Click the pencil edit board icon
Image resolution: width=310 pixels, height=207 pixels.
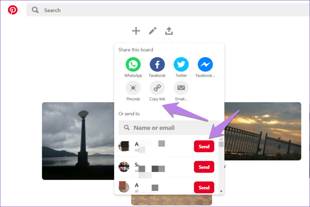tap(153, 31)
